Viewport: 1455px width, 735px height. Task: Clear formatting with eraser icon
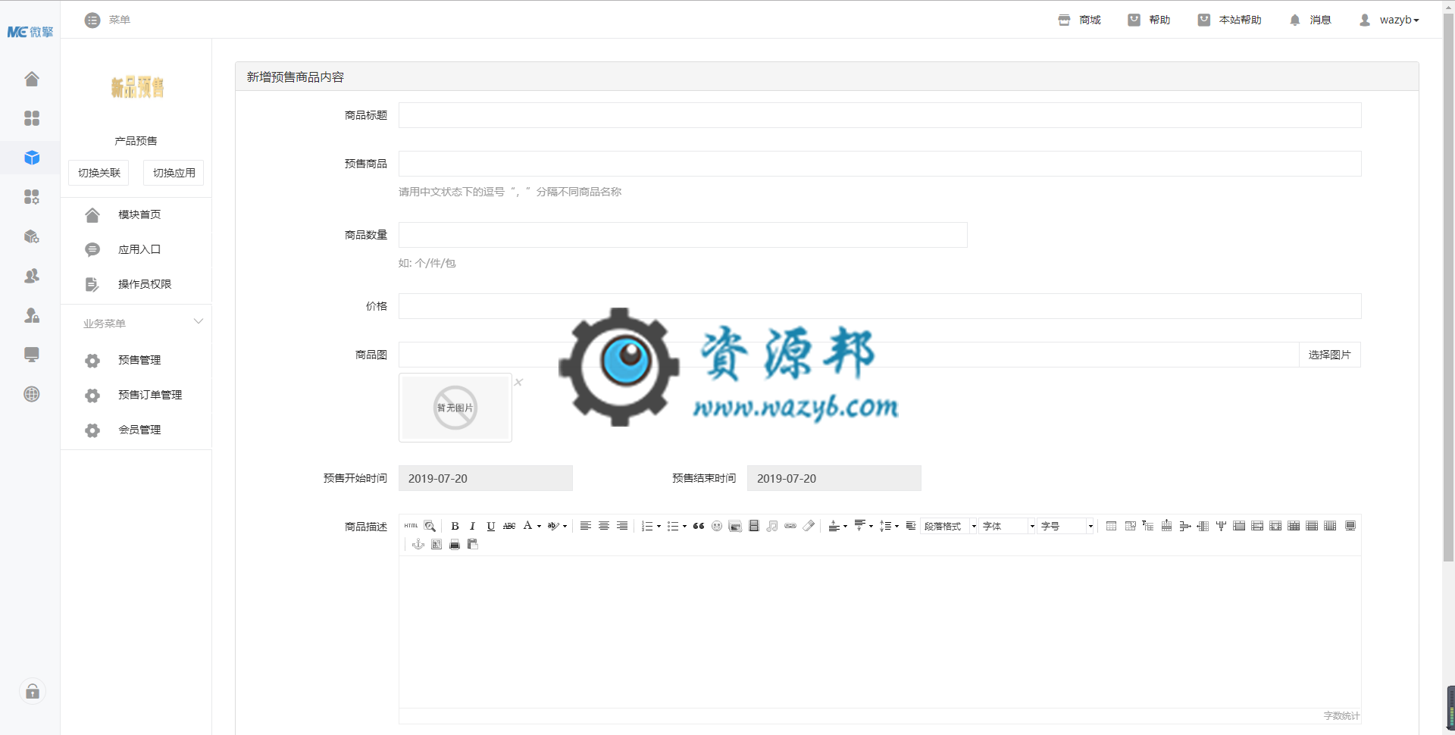tap(809, 526)
